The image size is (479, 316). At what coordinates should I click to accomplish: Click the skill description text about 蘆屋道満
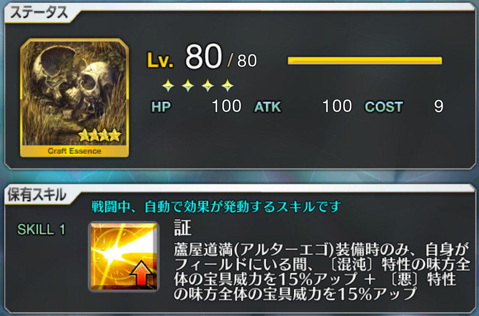(322, 272)
